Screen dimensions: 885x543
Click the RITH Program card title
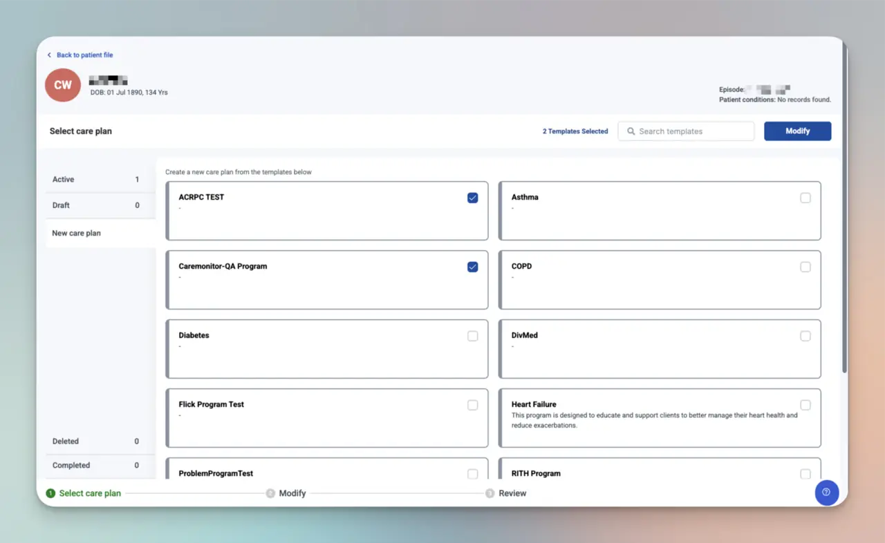[x=536, y=473]
